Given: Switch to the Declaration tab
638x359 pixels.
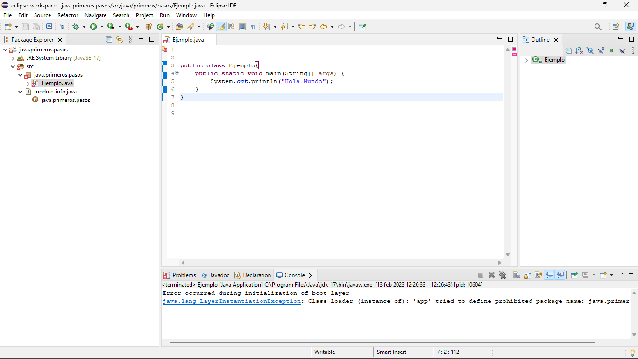Looking at the screenshot, I should coord(253,275).
